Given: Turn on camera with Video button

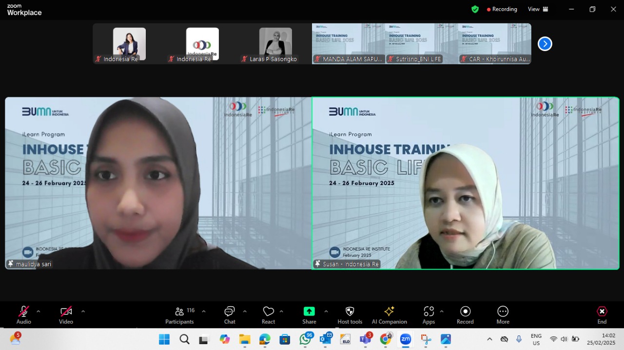Looking at the screenshot, I should point(66,315).
